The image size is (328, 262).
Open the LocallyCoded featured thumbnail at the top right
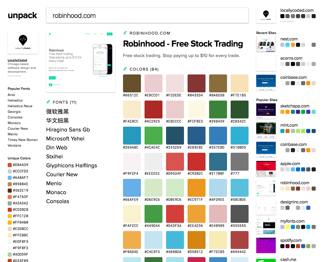(266, 15)
